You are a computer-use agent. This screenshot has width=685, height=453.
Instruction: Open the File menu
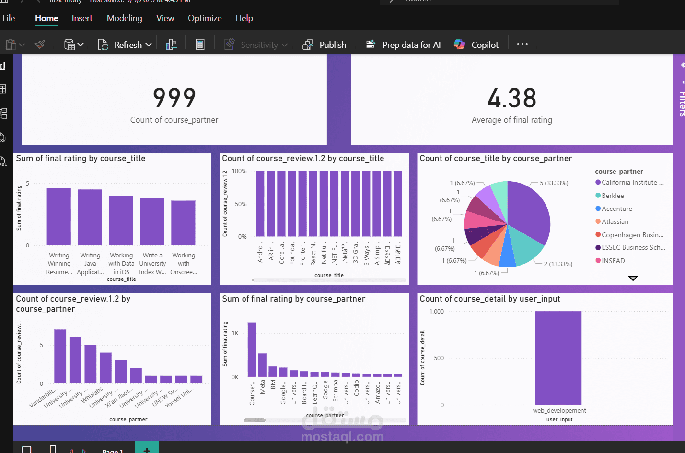[x=9, y=18]
